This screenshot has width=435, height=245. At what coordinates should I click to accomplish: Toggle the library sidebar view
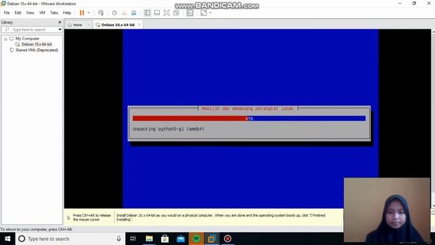[147, 13]
